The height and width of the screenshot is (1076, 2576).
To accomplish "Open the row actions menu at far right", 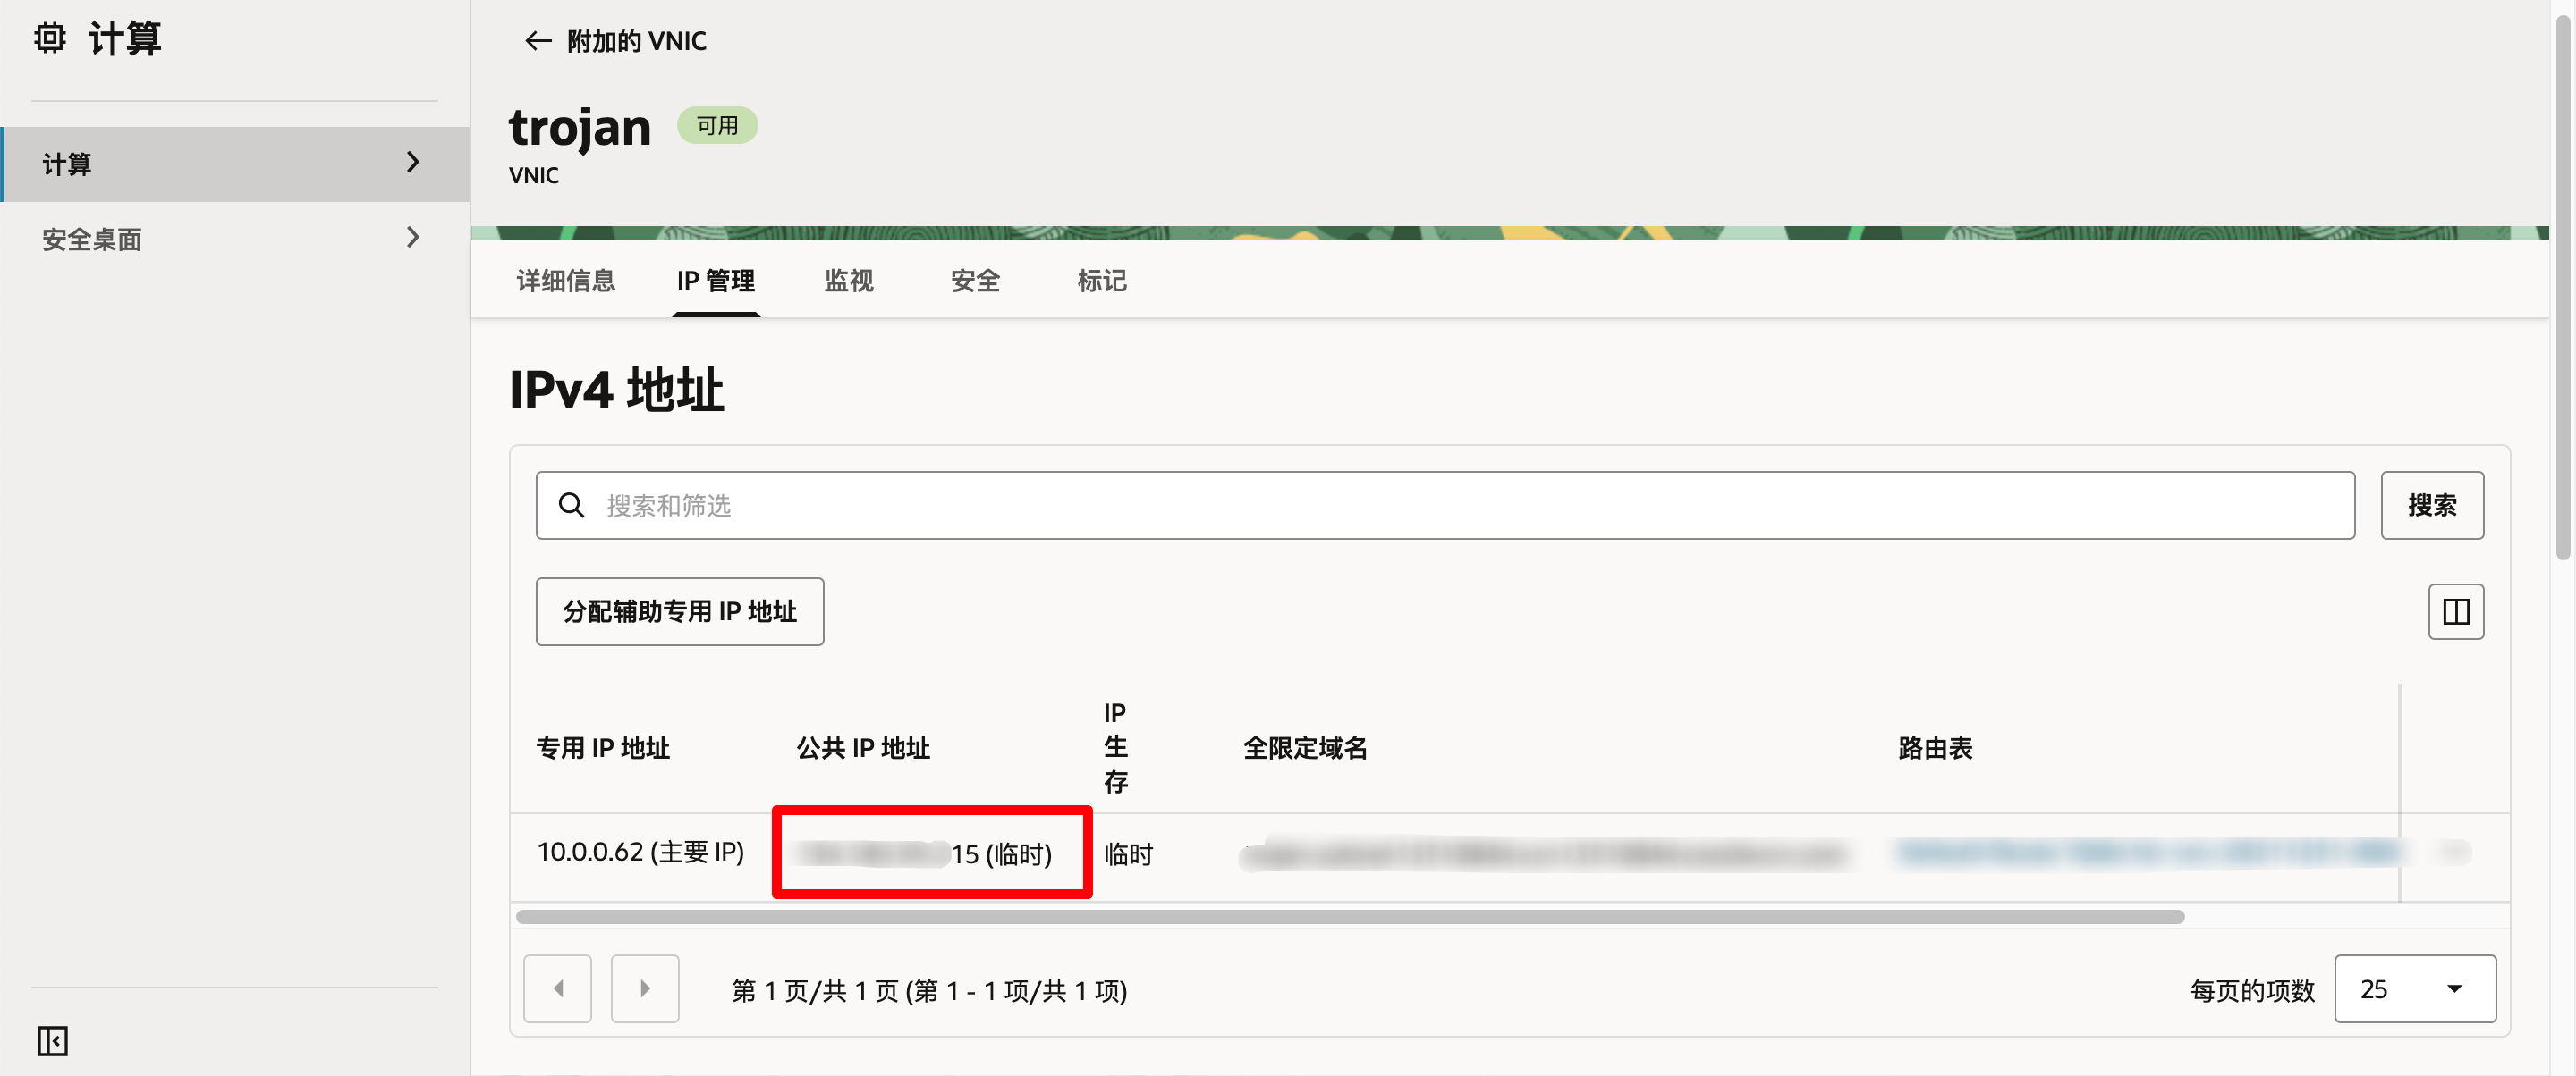I will (x=2455, y=853).
